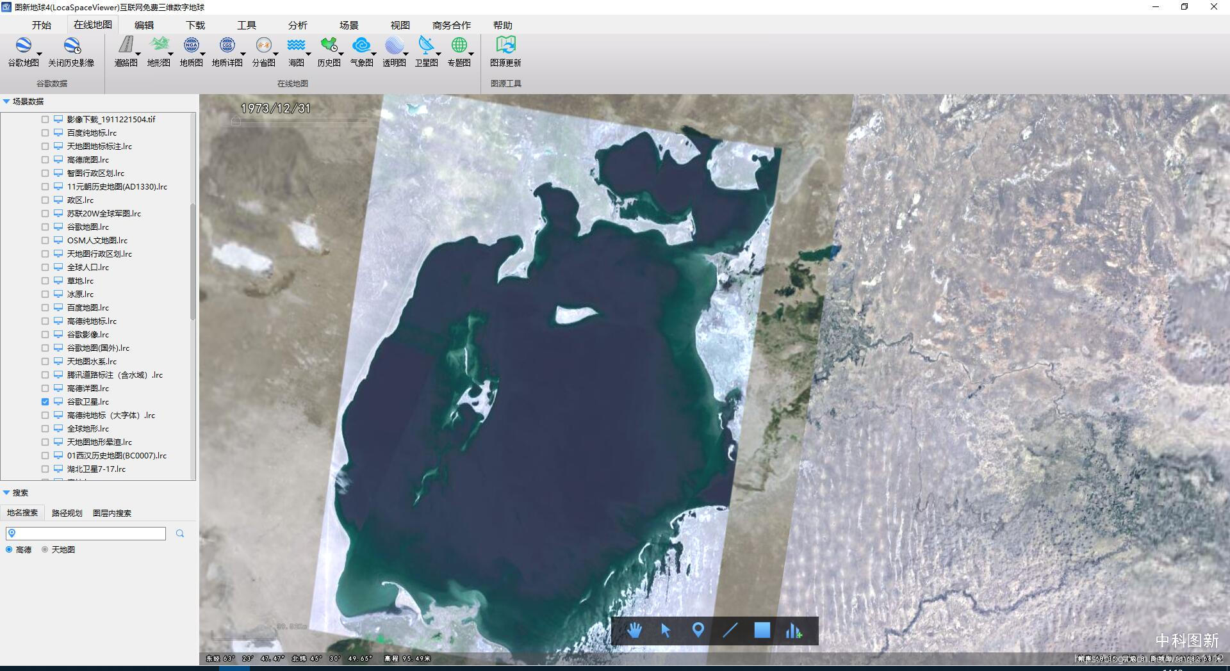Collapse the 场景数据 panel
1230x671 pixels.
point(6,101)
